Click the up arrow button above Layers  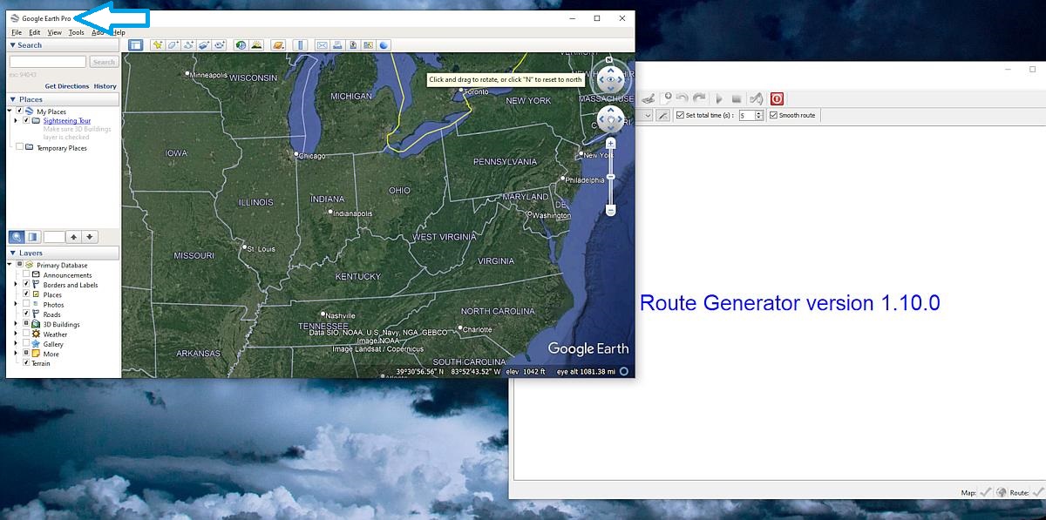(x=74, y=237)
